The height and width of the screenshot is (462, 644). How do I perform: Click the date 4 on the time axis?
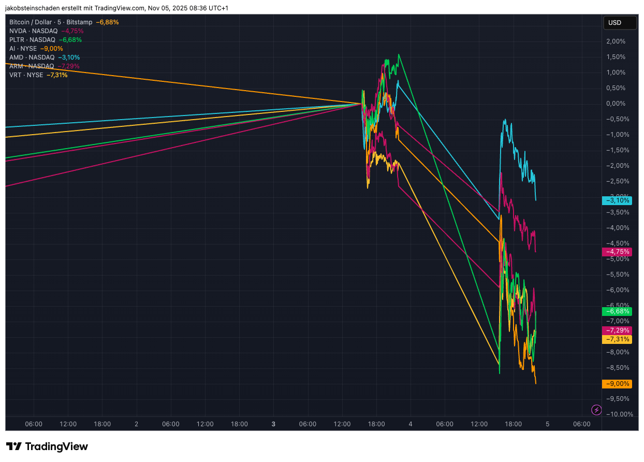(410, 424)
